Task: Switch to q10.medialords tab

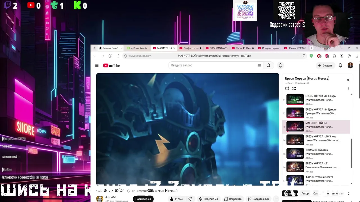Action: 138,48
